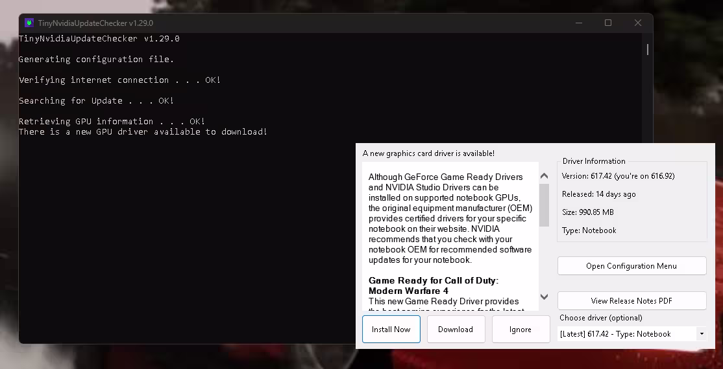Click the 'Released: 14 days ago' text

(598, 194)
